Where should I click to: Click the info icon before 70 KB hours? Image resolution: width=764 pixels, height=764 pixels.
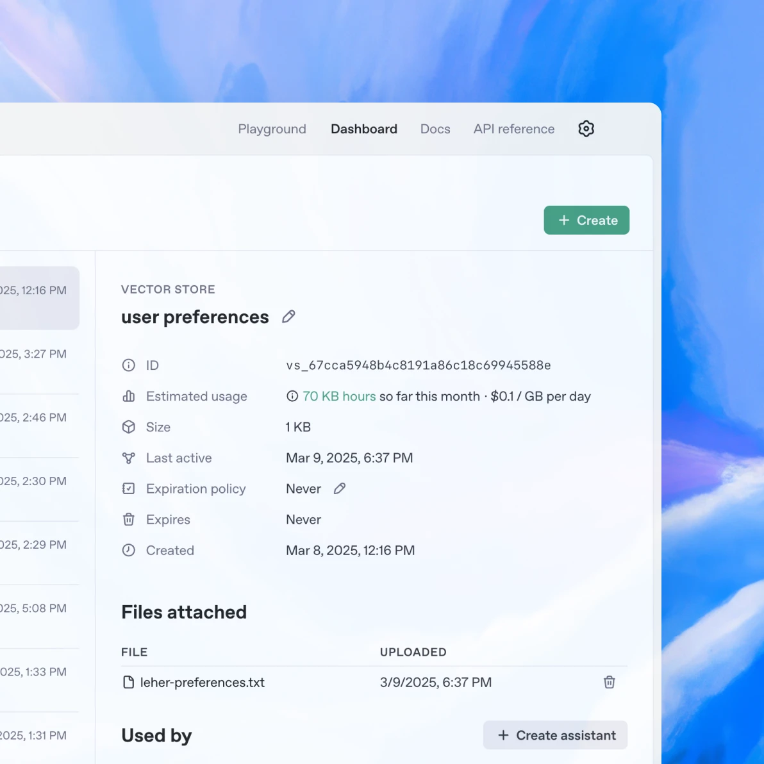[x=292, y=396]
